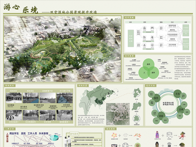The height and width of the screenshot is (147, 196).
Task: Click the red 人群主体 vertical label
Action: [x=7, y=138]
